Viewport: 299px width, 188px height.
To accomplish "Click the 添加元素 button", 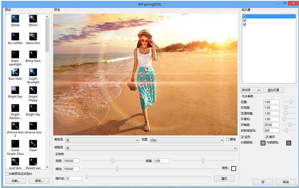I will tap(273, 90).
